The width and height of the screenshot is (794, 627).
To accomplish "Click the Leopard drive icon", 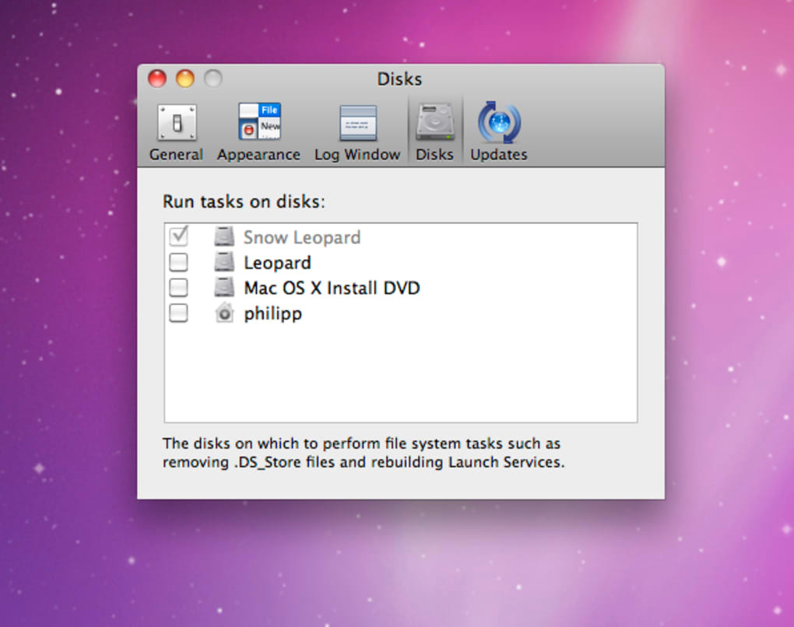I will click(x=224, y=262).
